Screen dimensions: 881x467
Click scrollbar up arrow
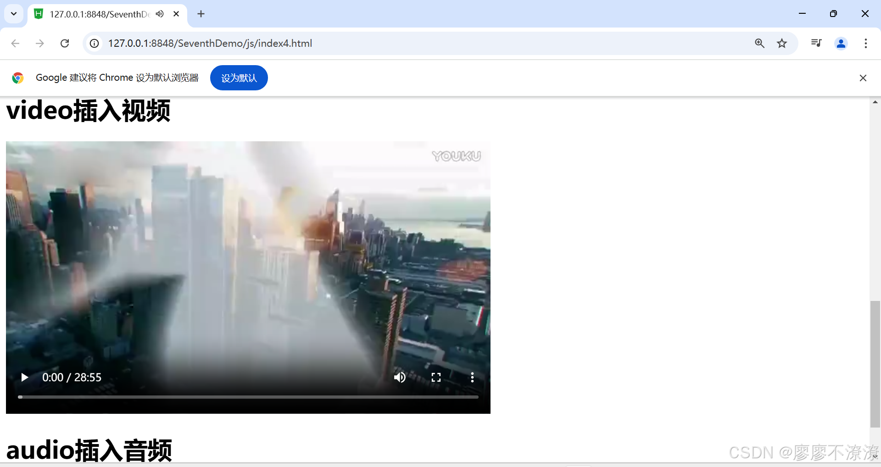click(x=875, y=102)
